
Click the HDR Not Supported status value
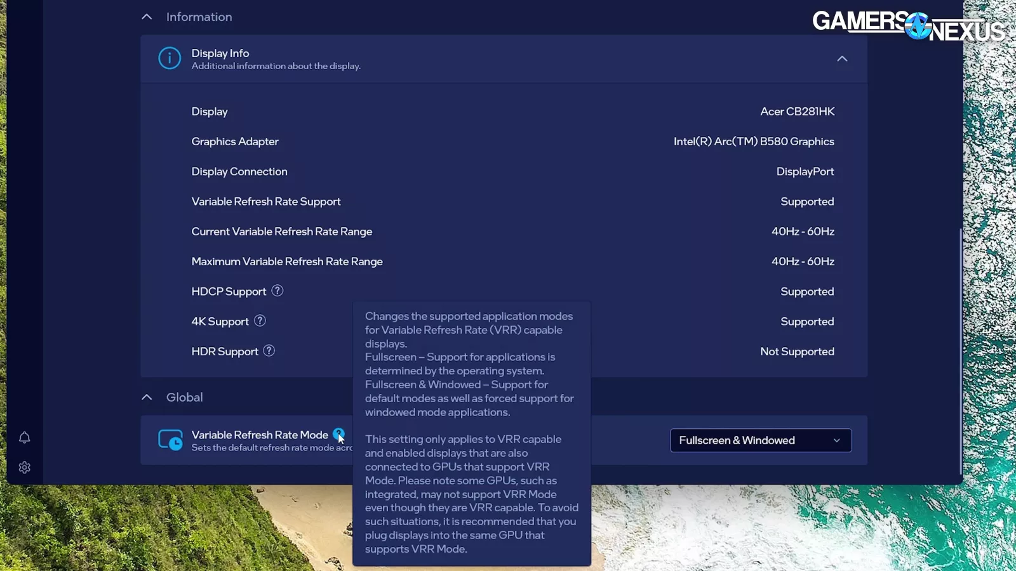(797, 351)
